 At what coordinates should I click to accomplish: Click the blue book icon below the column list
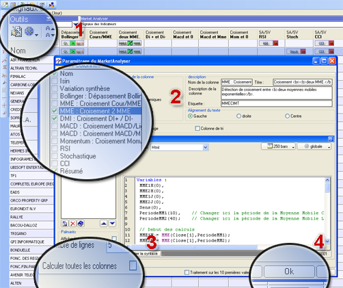(x=81, y=224)
